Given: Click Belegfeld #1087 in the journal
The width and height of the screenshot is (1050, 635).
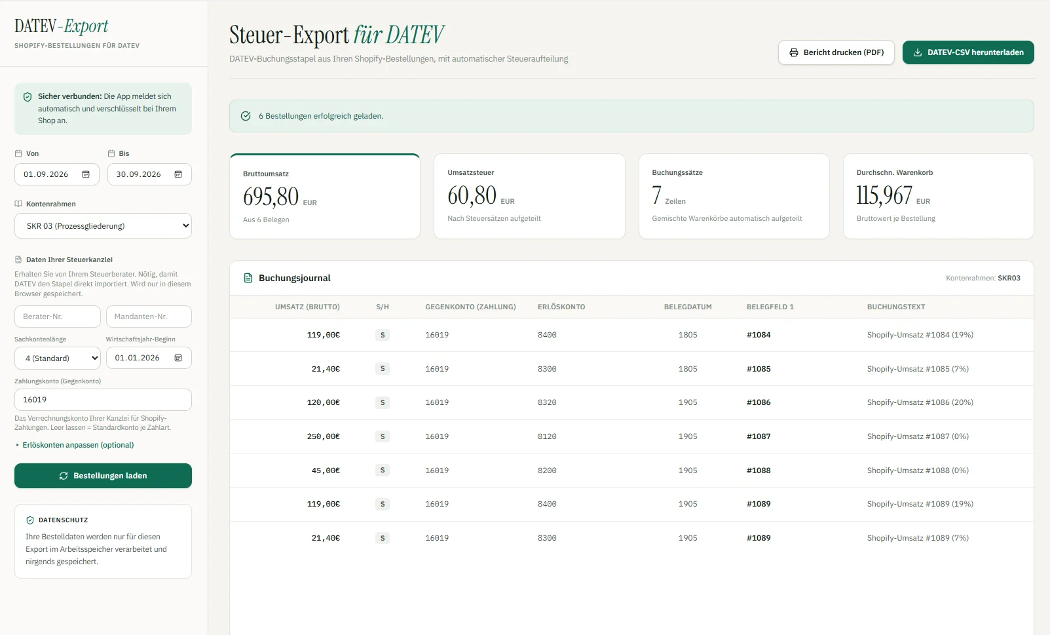Looking at the screenshot, I should [x=759, y=436].
